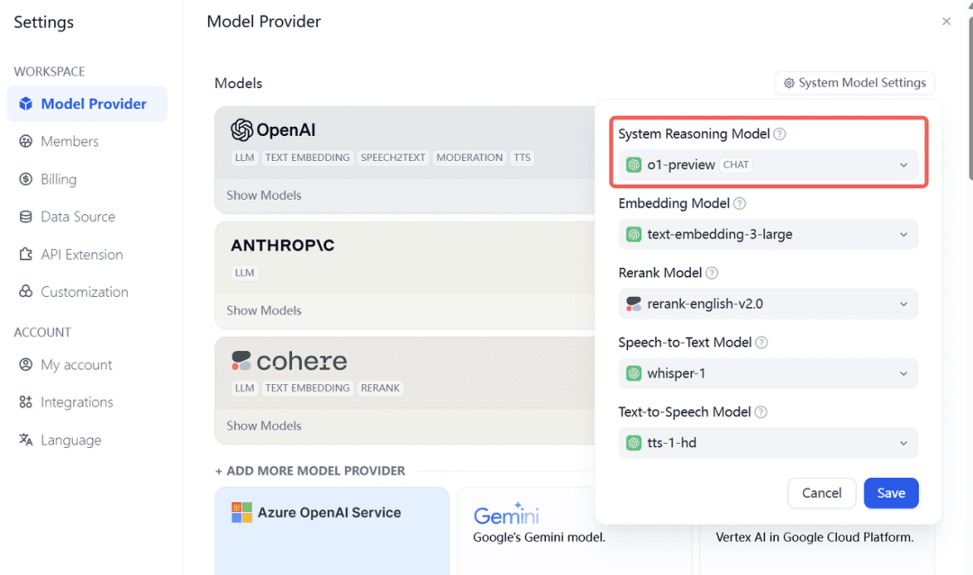Viewport: 973px width, 575px height.
Task: Click help icon beside Text-to-Speech Model
Action: tap(760, 412)
